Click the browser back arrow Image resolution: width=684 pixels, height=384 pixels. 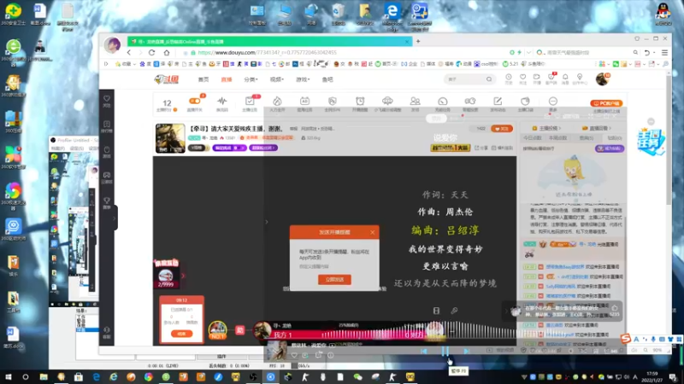pyautogui.click(x=129, y=52)
